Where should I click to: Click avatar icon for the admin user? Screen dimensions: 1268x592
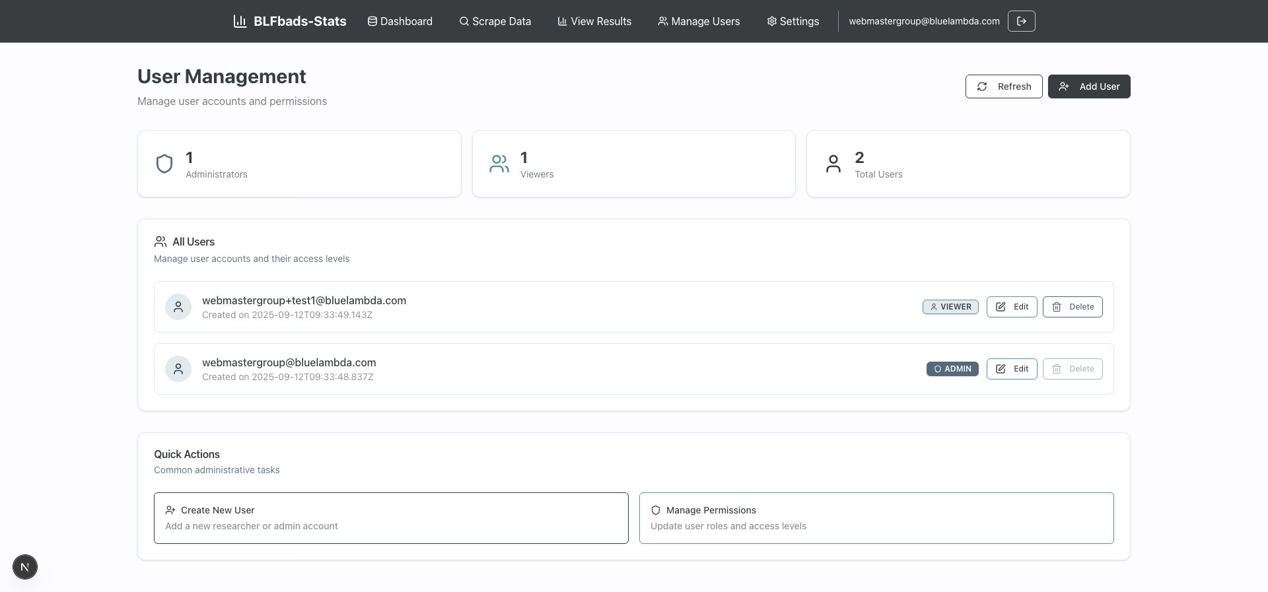click(178, 369)
